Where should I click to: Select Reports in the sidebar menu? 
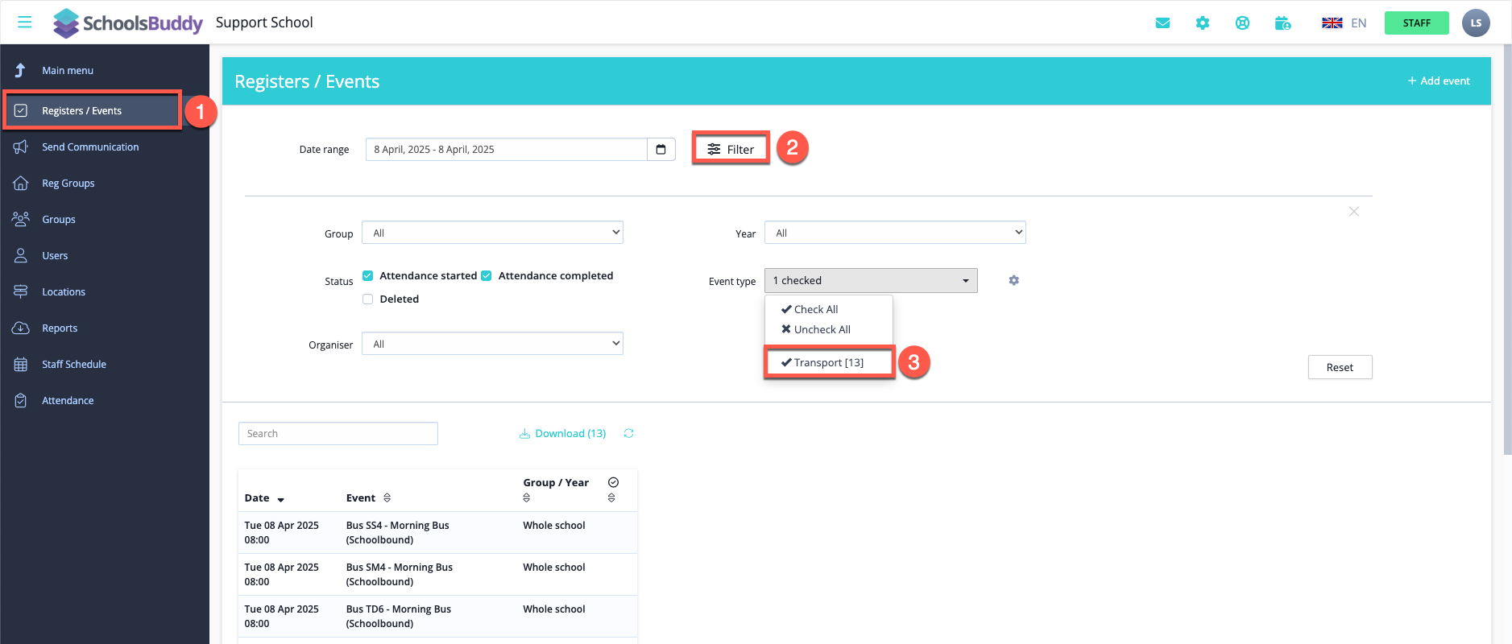[60, 328]
